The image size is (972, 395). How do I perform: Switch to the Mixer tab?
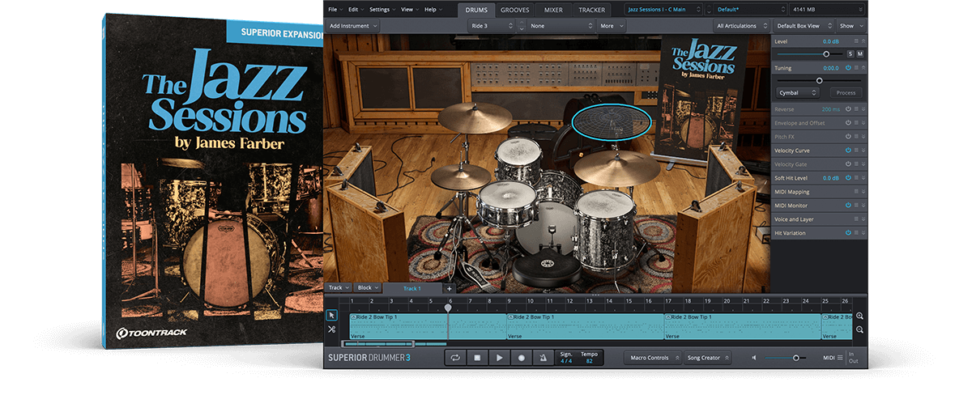[x=553, y=10]
